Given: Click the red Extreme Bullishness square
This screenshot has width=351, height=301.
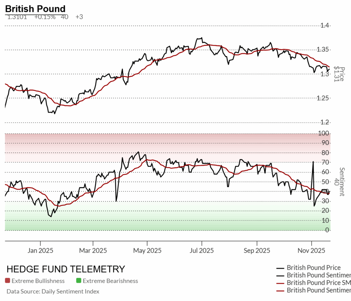Looking at the screenshot, I should tap(8, 281).
